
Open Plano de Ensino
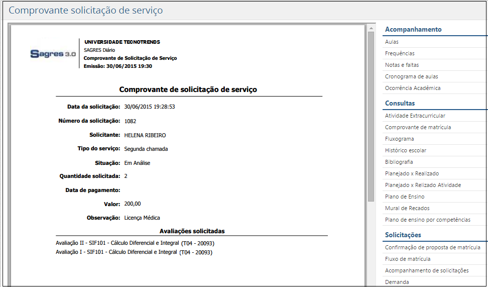pyautogui.click(x=404, y=197)
